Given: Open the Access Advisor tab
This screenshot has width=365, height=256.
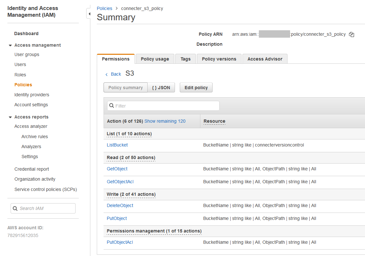Looking at the screenshot, I should click(x=265, y=59).
